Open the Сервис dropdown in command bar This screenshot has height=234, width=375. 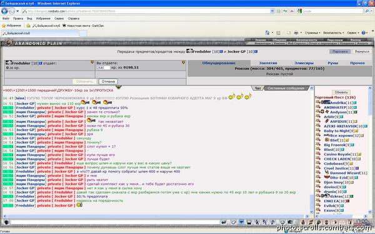(x=353, y=32)
